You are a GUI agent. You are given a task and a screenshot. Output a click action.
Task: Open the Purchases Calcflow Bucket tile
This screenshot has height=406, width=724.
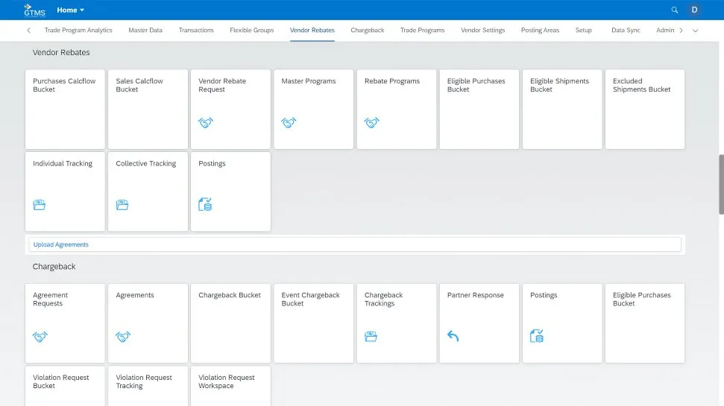tap(65, 109)
